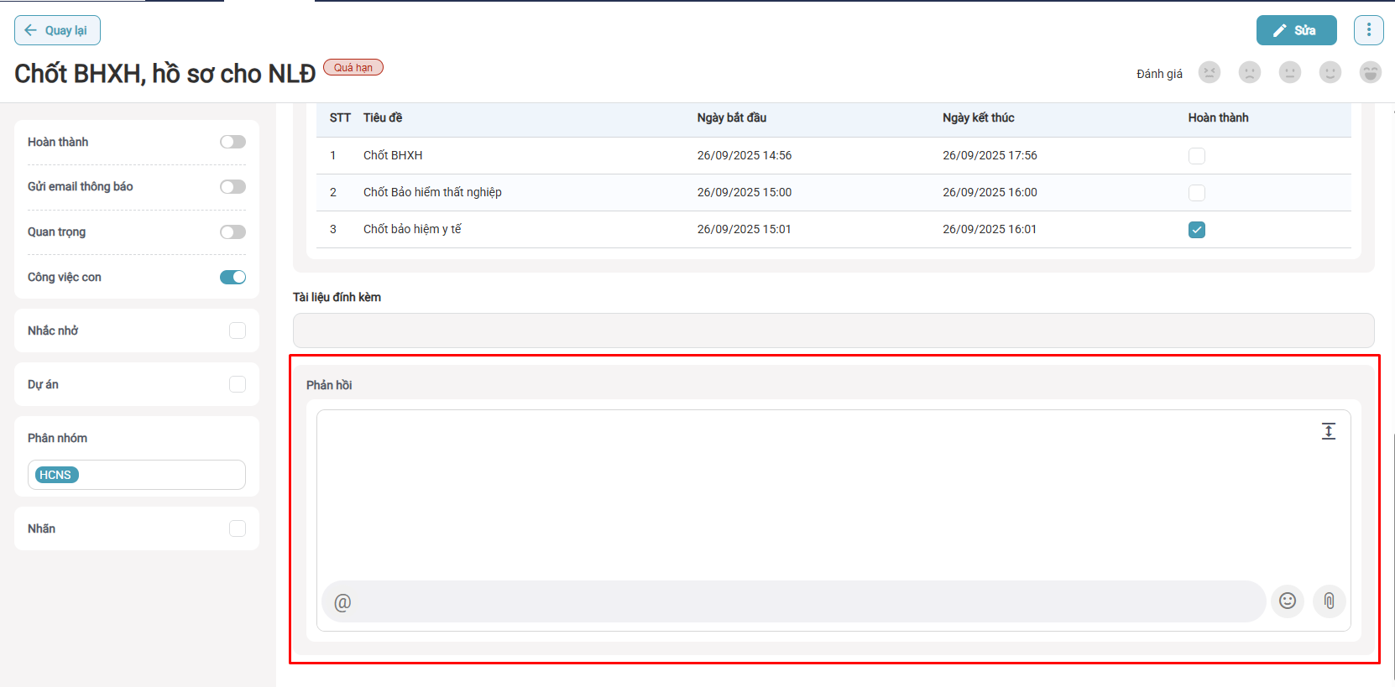This screenshot has height=687, width=1395.
Task: Pick the smiling face rating icon
Action: tap(1330, 73)
